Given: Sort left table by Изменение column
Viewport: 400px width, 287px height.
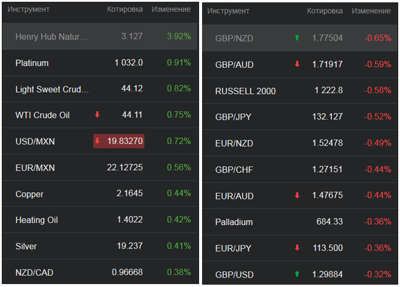Looking at the screenshot, I should pyautogui.click(x=171, y=10).
